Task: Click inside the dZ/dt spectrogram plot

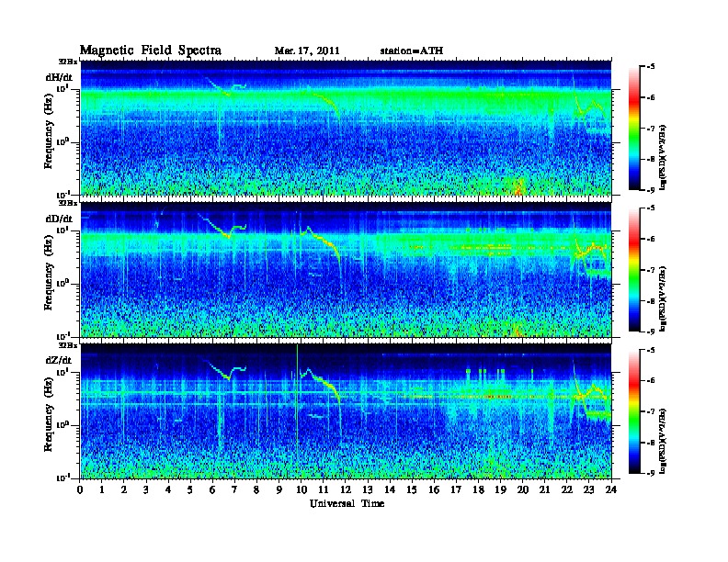Action: 346,411
